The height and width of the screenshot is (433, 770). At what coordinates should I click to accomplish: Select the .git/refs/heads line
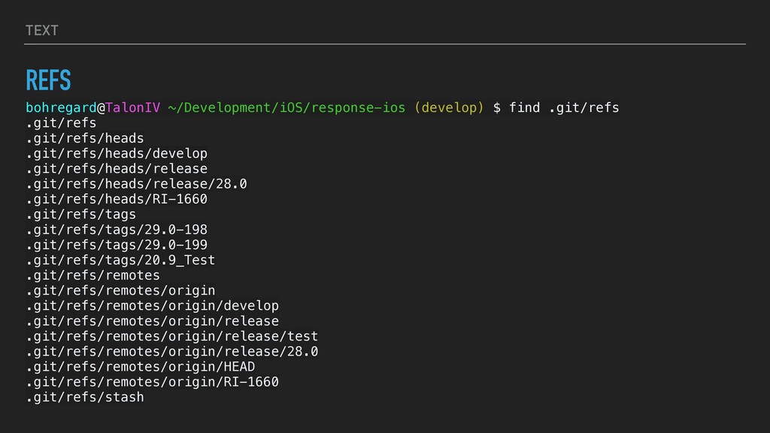point(84,138)
